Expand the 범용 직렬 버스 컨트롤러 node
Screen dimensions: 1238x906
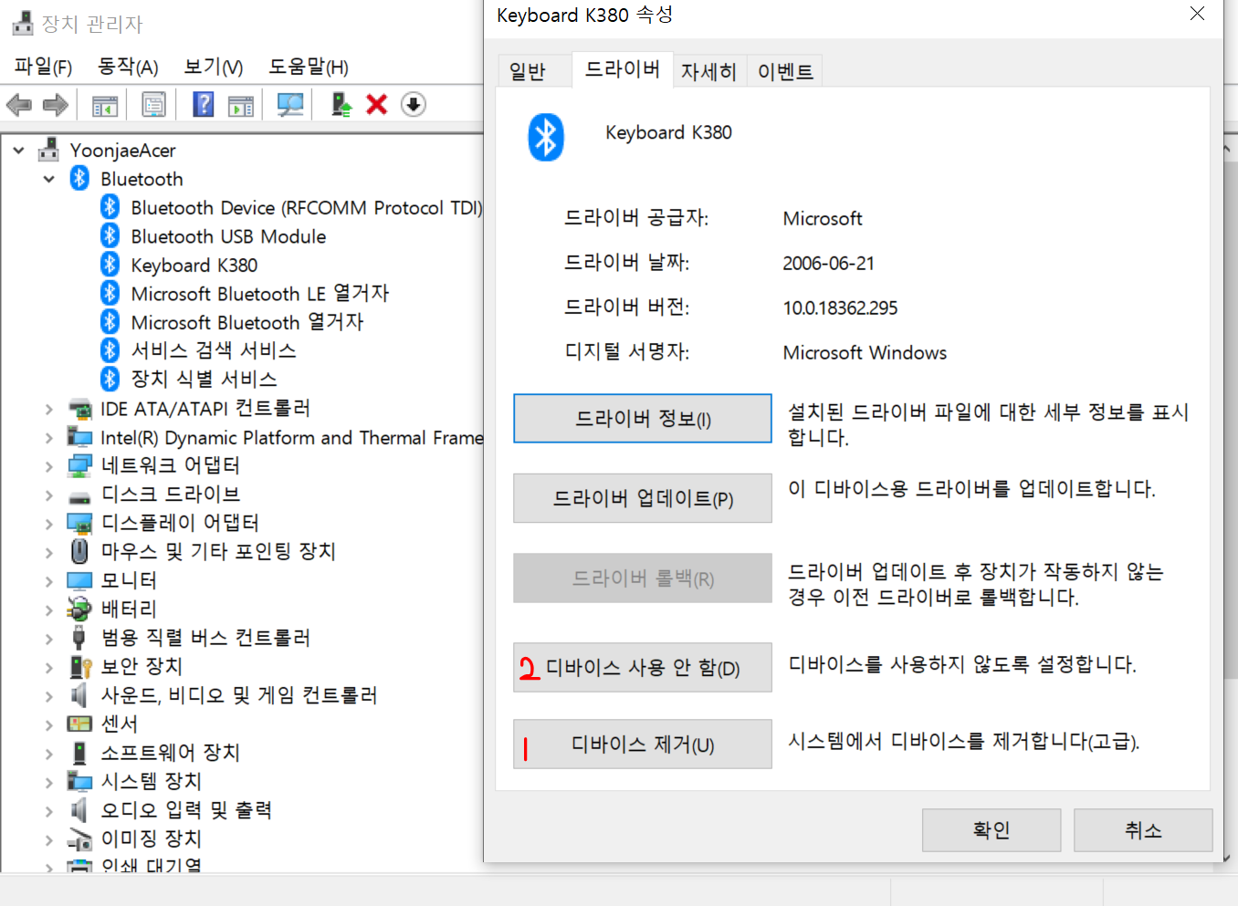(x=49, y=639)
